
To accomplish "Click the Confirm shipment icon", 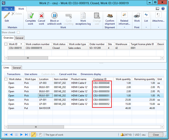I will click(x=110, y=16).
